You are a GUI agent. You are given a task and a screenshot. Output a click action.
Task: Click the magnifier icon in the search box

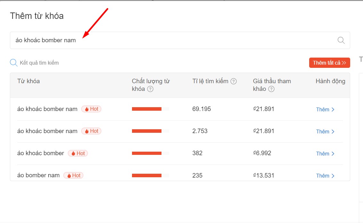coord(341,40)
